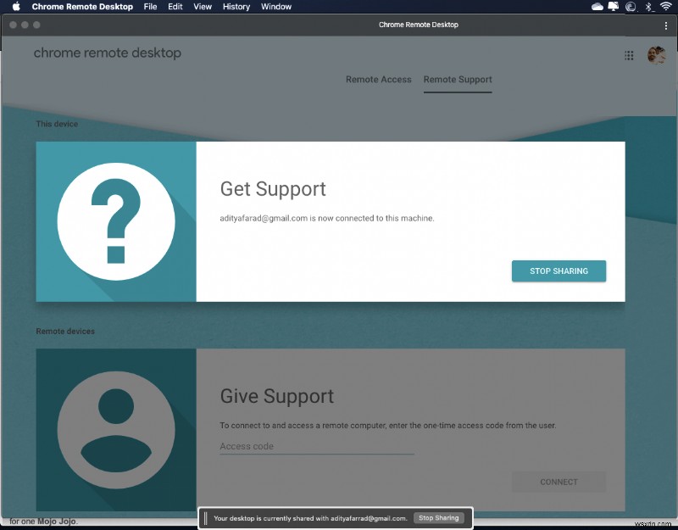Open the Chrome Remote Desktop app menu
Screen dimensions: 678x530
click(x=82, y=7)
